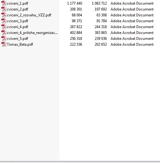This screenshot has height=163, width=160.
Task: Click the PDF icon of cviceni_2_rozvaha,_VZZ.pdf
Action: [4, 15]
